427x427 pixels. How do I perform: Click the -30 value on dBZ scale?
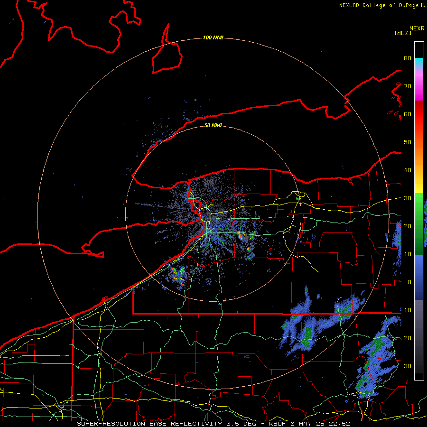click(406, 366)
